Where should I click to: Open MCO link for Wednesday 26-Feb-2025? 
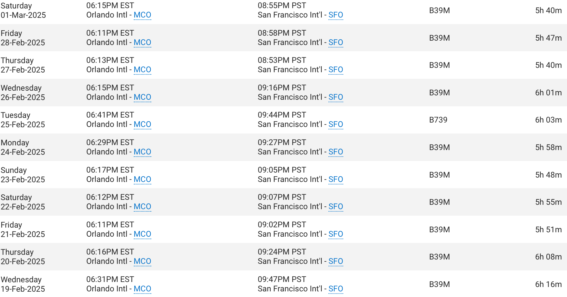point(142,97)
